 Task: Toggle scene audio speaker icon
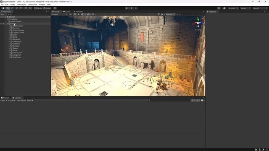(79, 14)
